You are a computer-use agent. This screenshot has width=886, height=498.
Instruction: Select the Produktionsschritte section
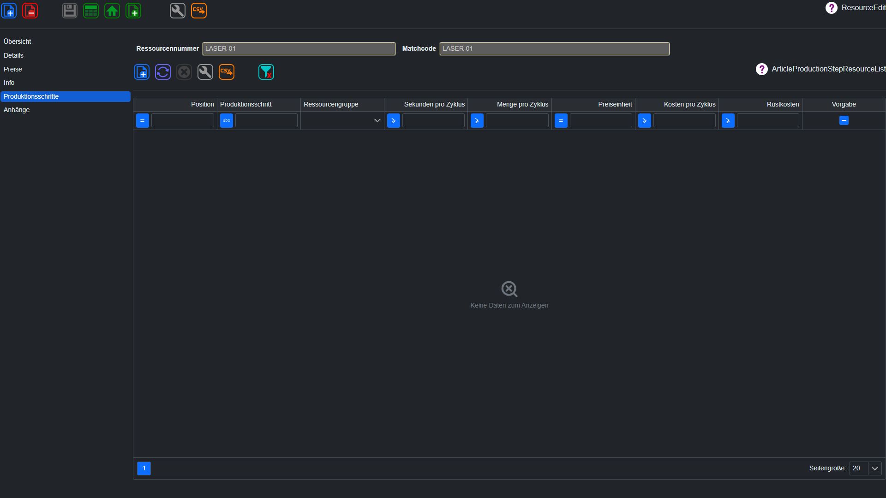pos(65,96)
